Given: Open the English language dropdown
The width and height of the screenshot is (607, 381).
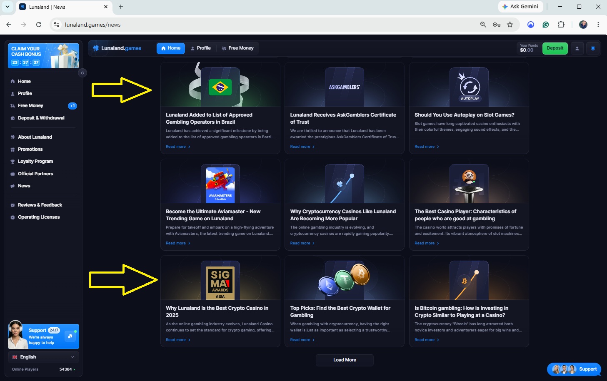Looking at the screenshot, I should [43, 357].
